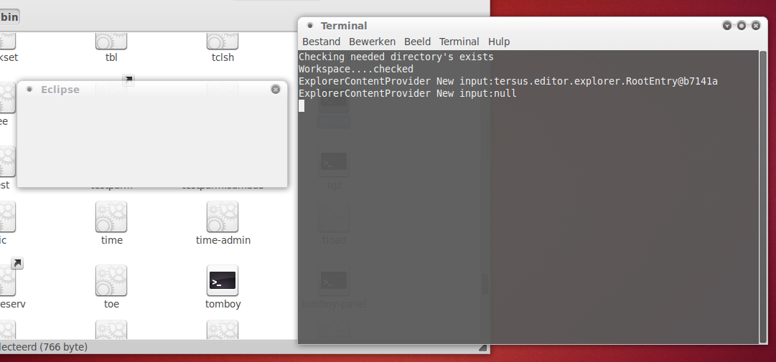Select the tomboy executable icon

tap(223, 281)
